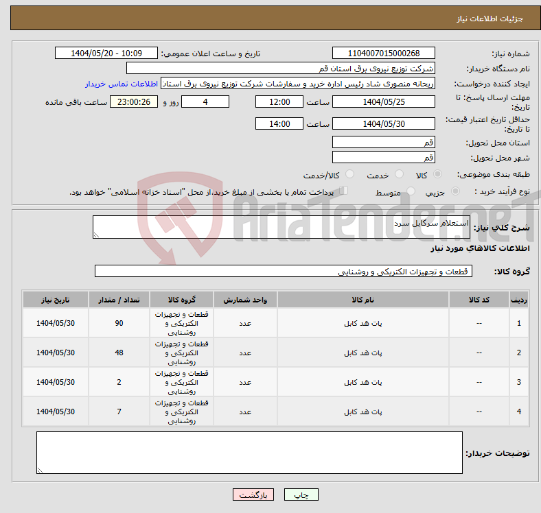The width and height of the screenshot is (541, 513).
Task: Click the توضیحات خریدار buyer notes textarea
Action: point(249,453)
